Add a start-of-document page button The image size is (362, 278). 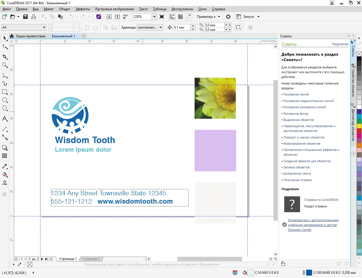[x=16, y=259]
